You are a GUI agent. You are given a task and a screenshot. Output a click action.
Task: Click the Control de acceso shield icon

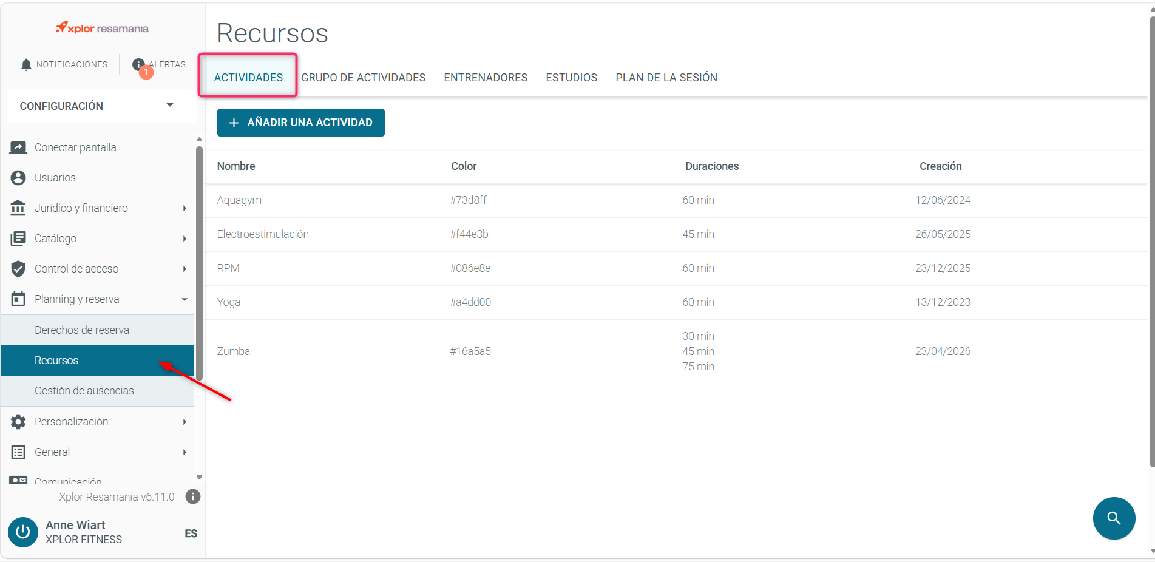click(18, 269)
